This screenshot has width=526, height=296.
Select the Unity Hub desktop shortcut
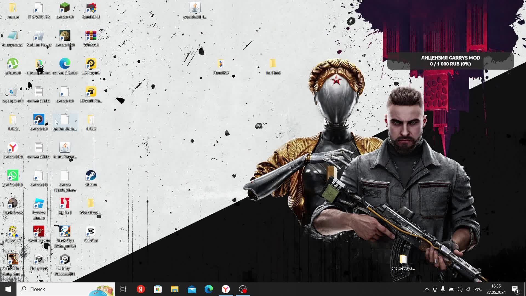pyautogui.click(x=39, y=263)
